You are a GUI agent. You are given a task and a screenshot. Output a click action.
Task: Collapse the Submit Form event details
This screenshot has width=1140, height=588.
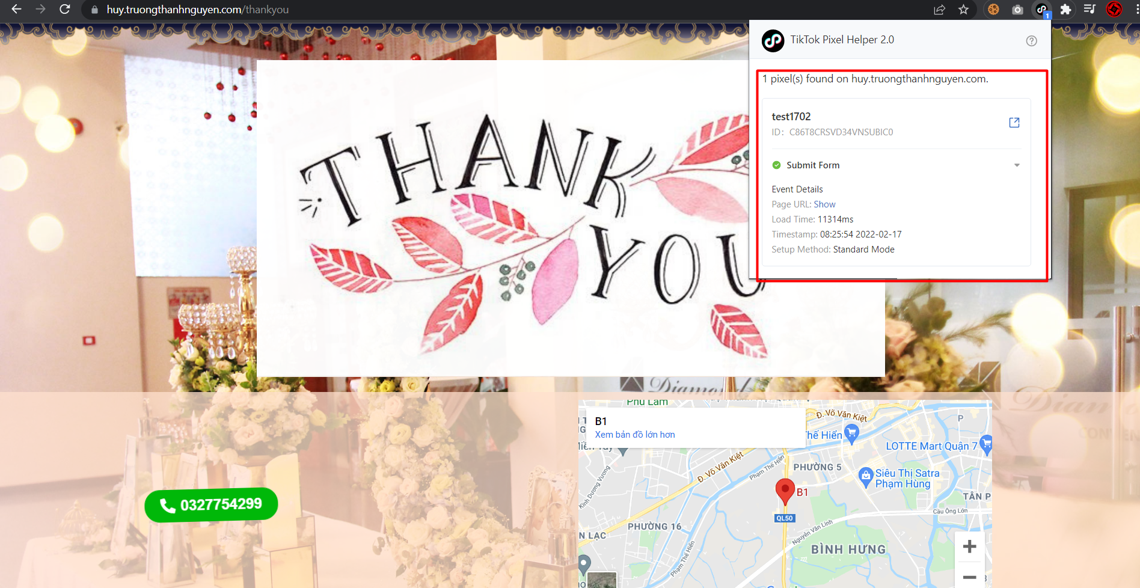coord(1017,165)
